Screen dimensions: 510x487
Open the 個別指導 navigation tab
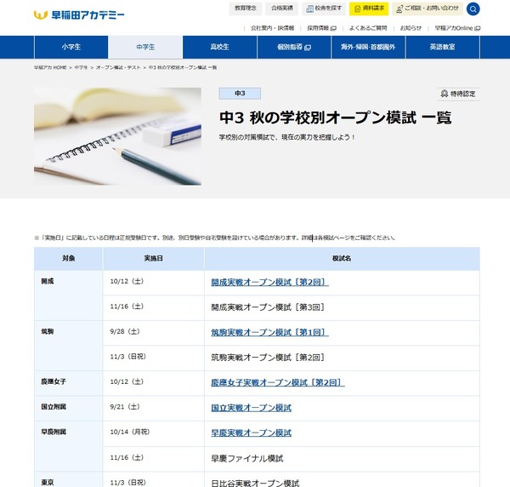[291, 47]
